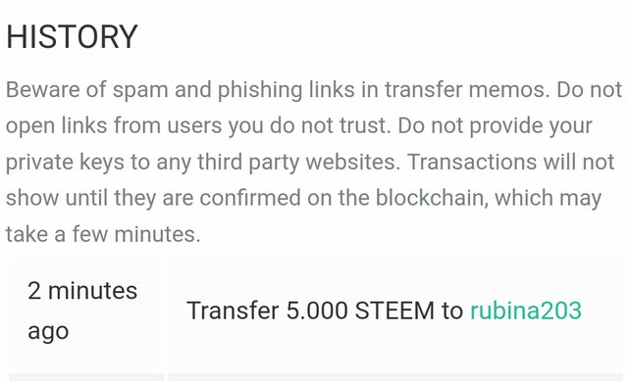The height and width of the screenshot is (381, 628).
Task: Click the 5.000 amount in the transfer row
Action: pyautogui.click(x=317, y=310)
